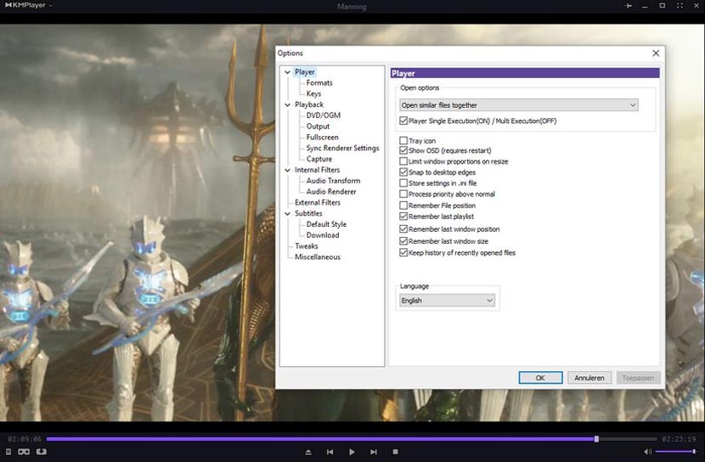Click the volume slider
This screenshot has height=462, width=705.
tap(675, 452)
